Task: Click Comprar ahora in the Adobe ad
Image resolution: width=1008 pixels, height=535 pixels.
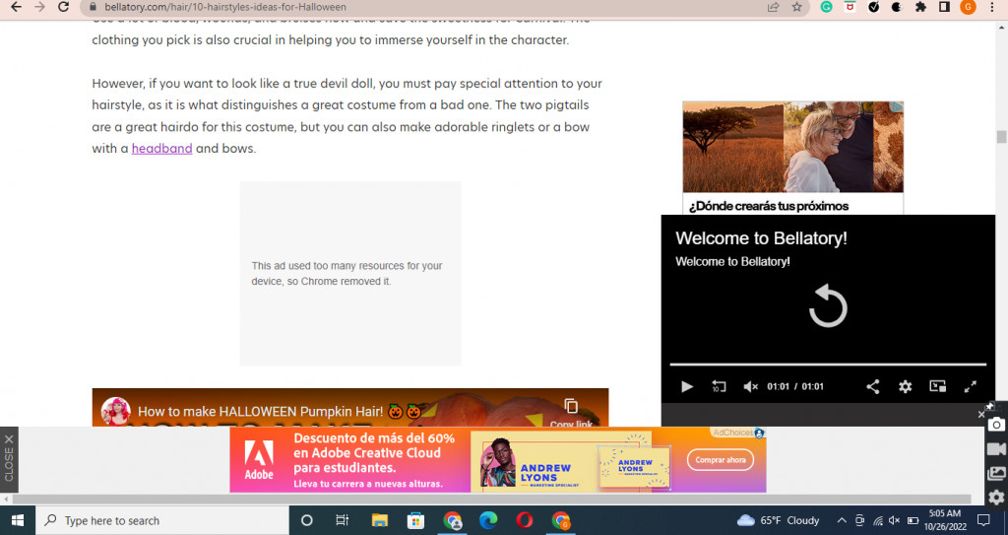Action: tap(720, 460)
